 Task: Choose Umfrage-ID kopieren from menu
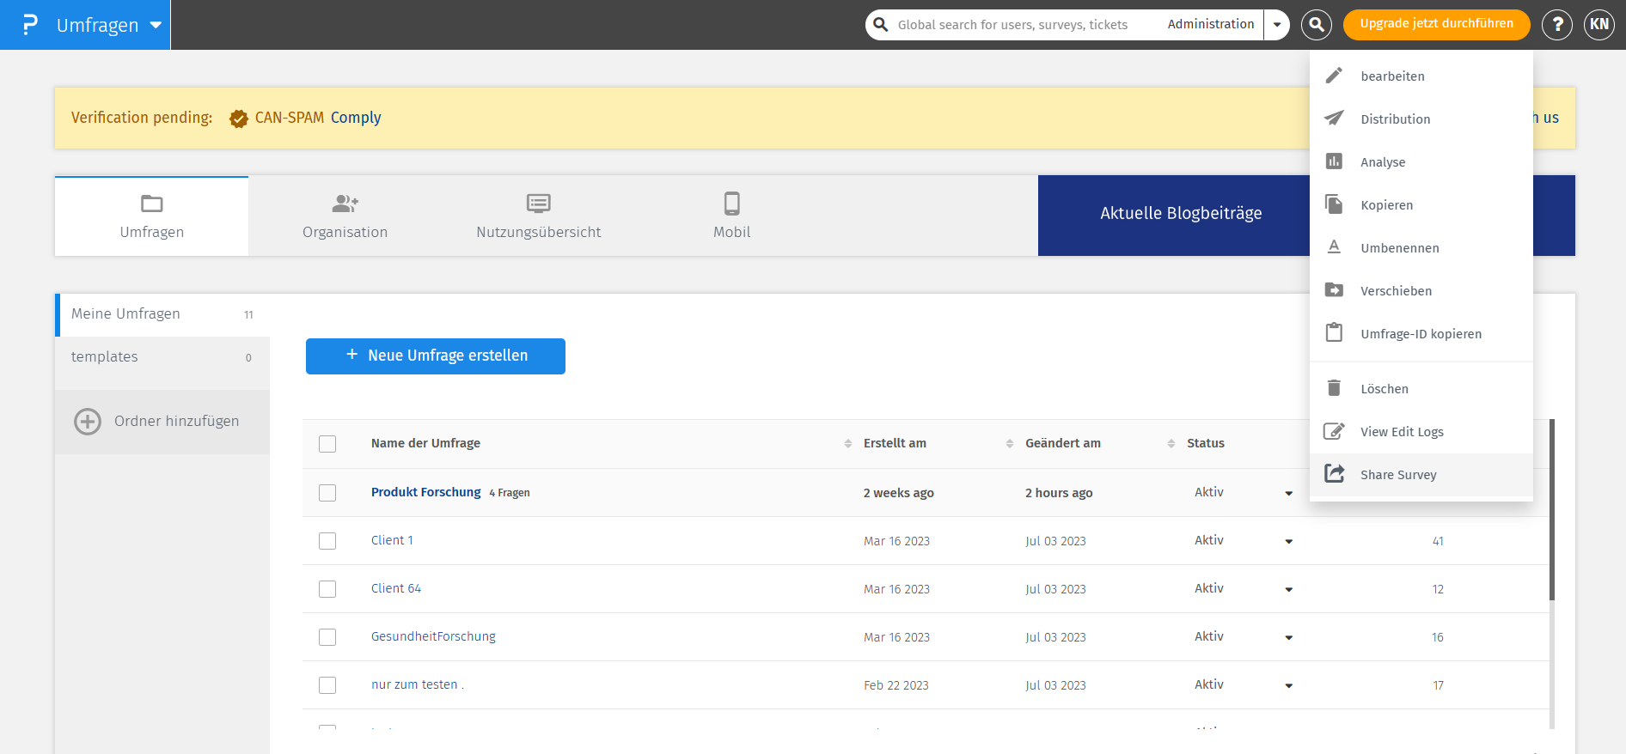1421,334
